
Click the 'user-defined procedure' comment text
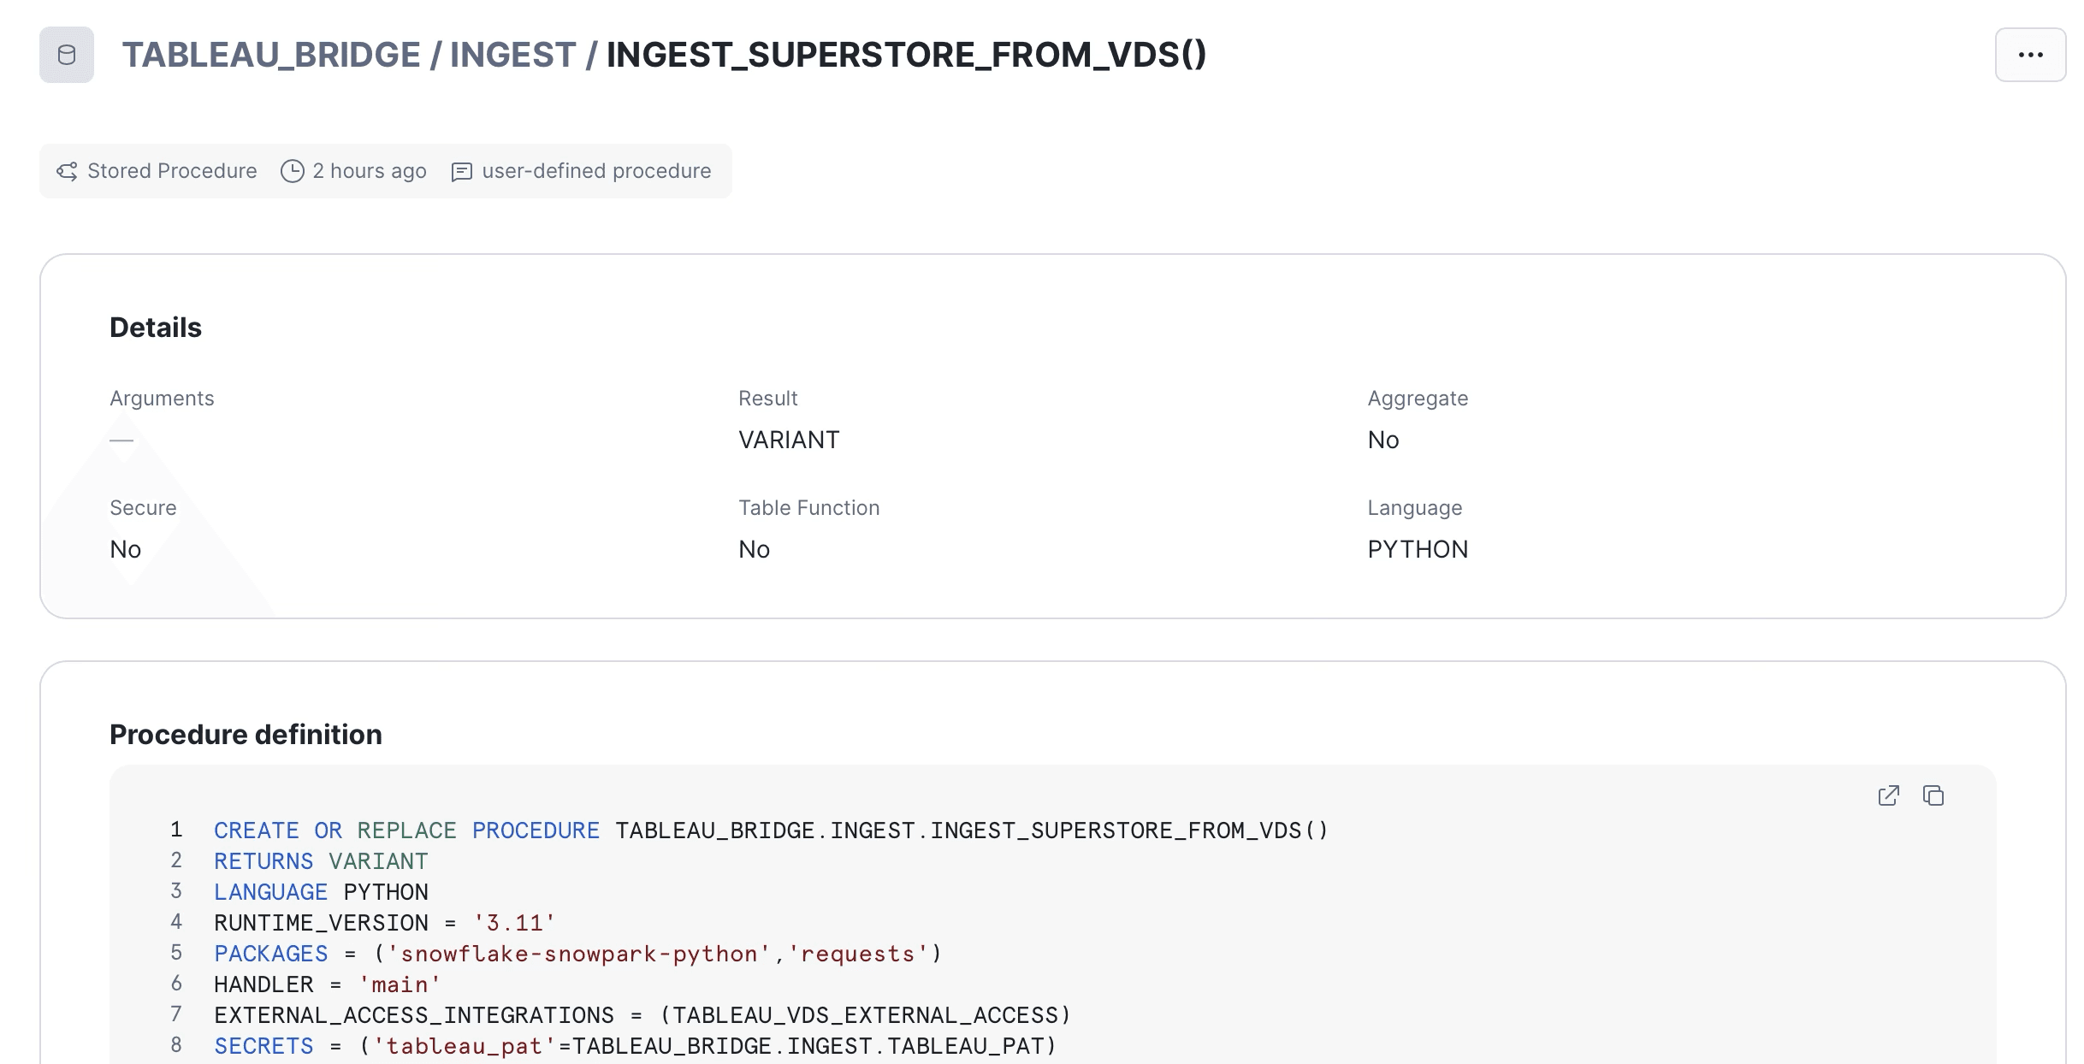pos(596,171)
